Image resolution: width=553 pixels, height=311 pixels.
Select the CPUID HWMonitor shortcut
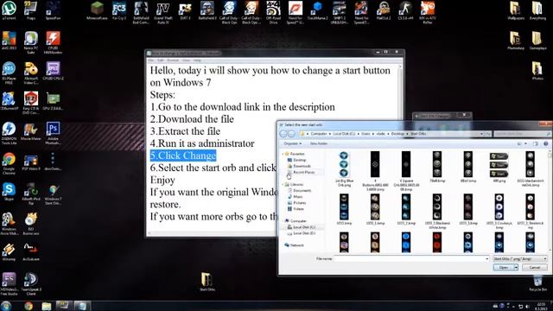[53, 42]
